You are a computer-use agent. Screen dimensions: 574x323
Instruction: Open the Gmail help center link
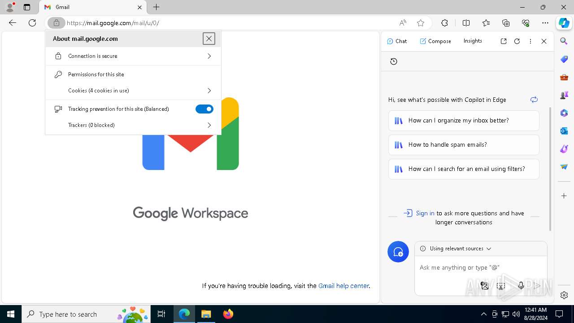pos(344,286)
